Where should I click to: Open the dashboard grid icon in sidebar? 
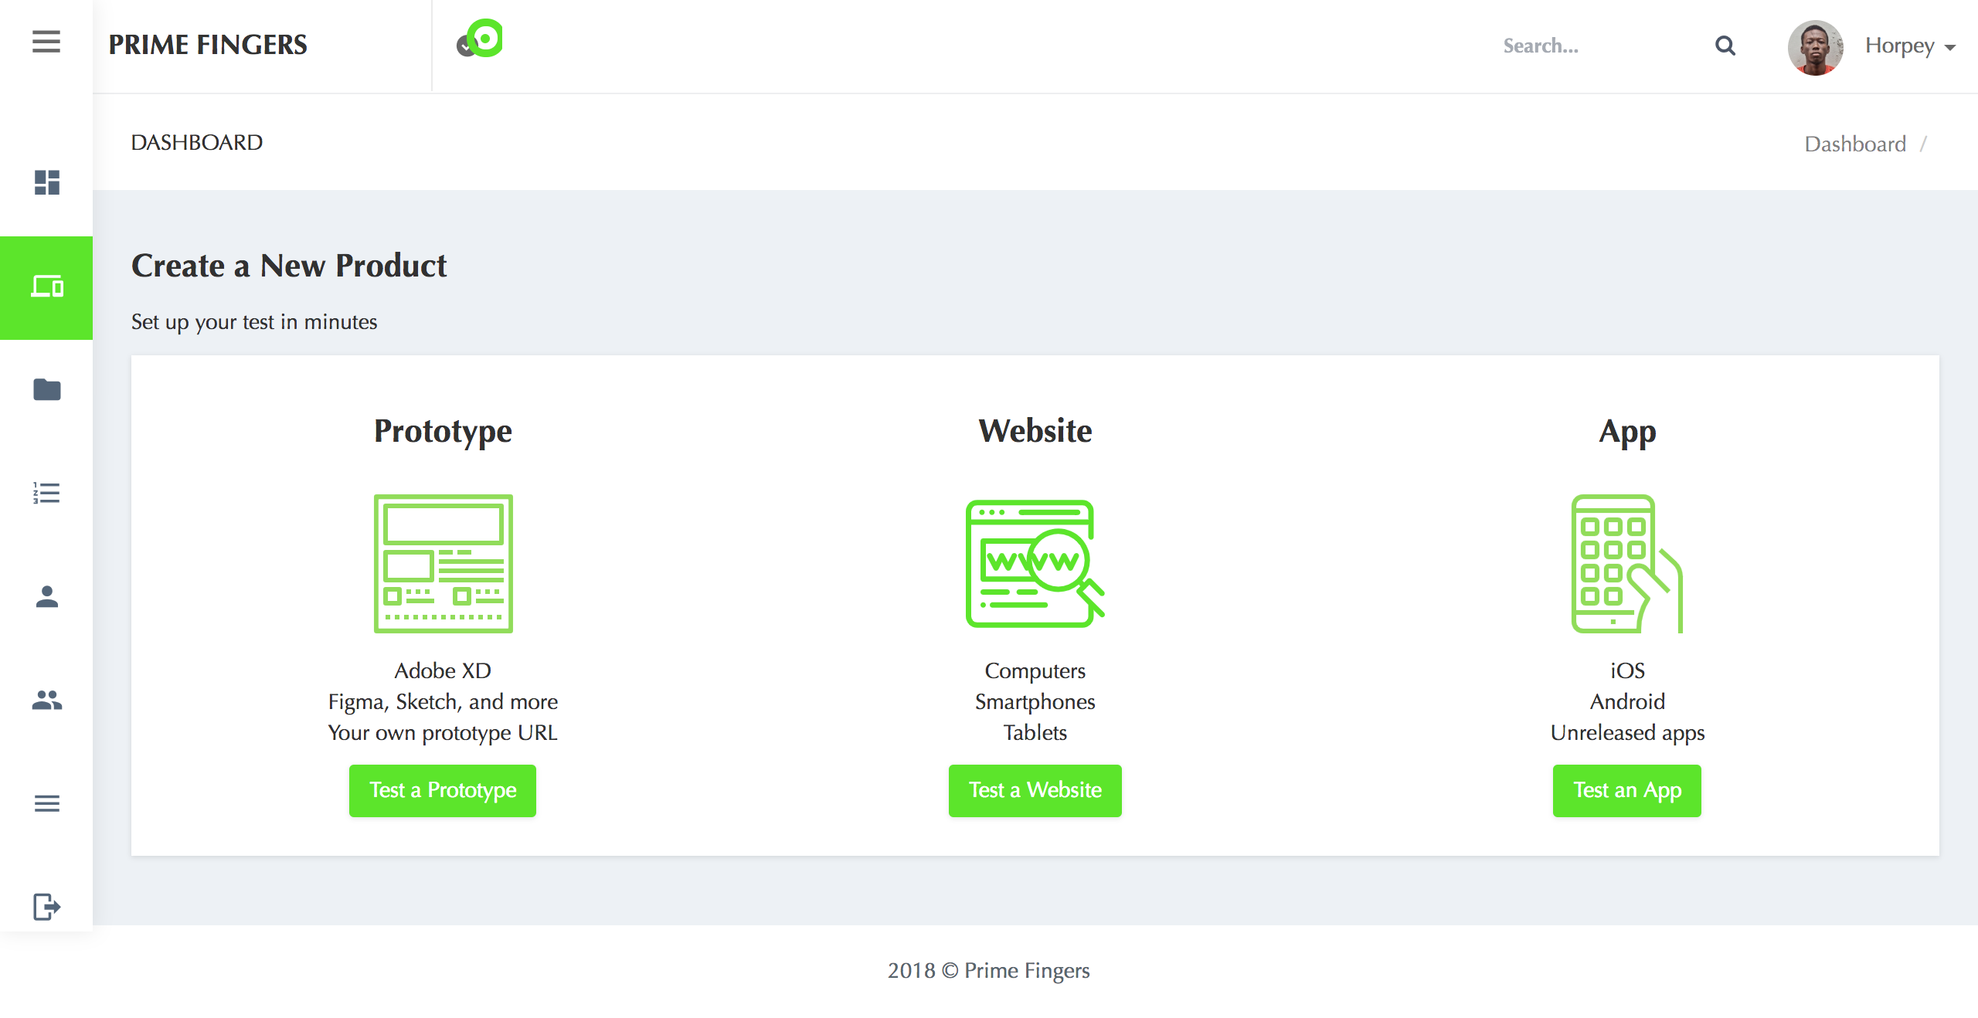(x=46, y=182)
